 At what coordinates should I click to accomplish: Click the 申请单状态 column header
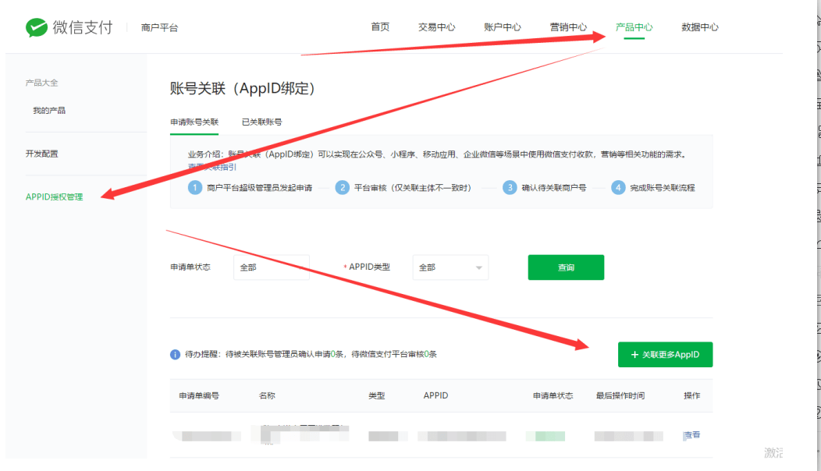(553, 395)
